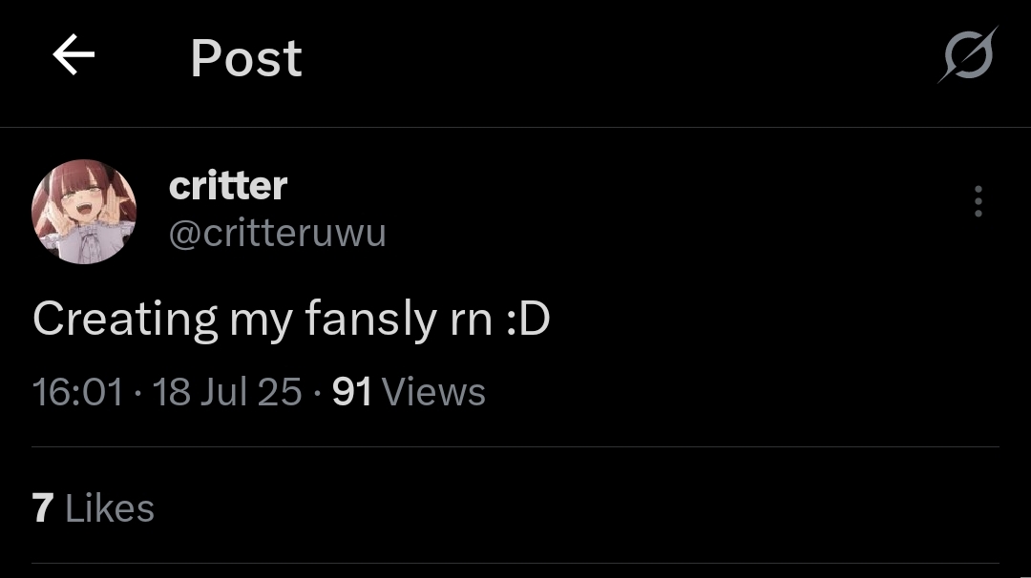This screenshot has width=1031, height=578.
Task: Open the critter display name profile
Action: click(228, 186)
